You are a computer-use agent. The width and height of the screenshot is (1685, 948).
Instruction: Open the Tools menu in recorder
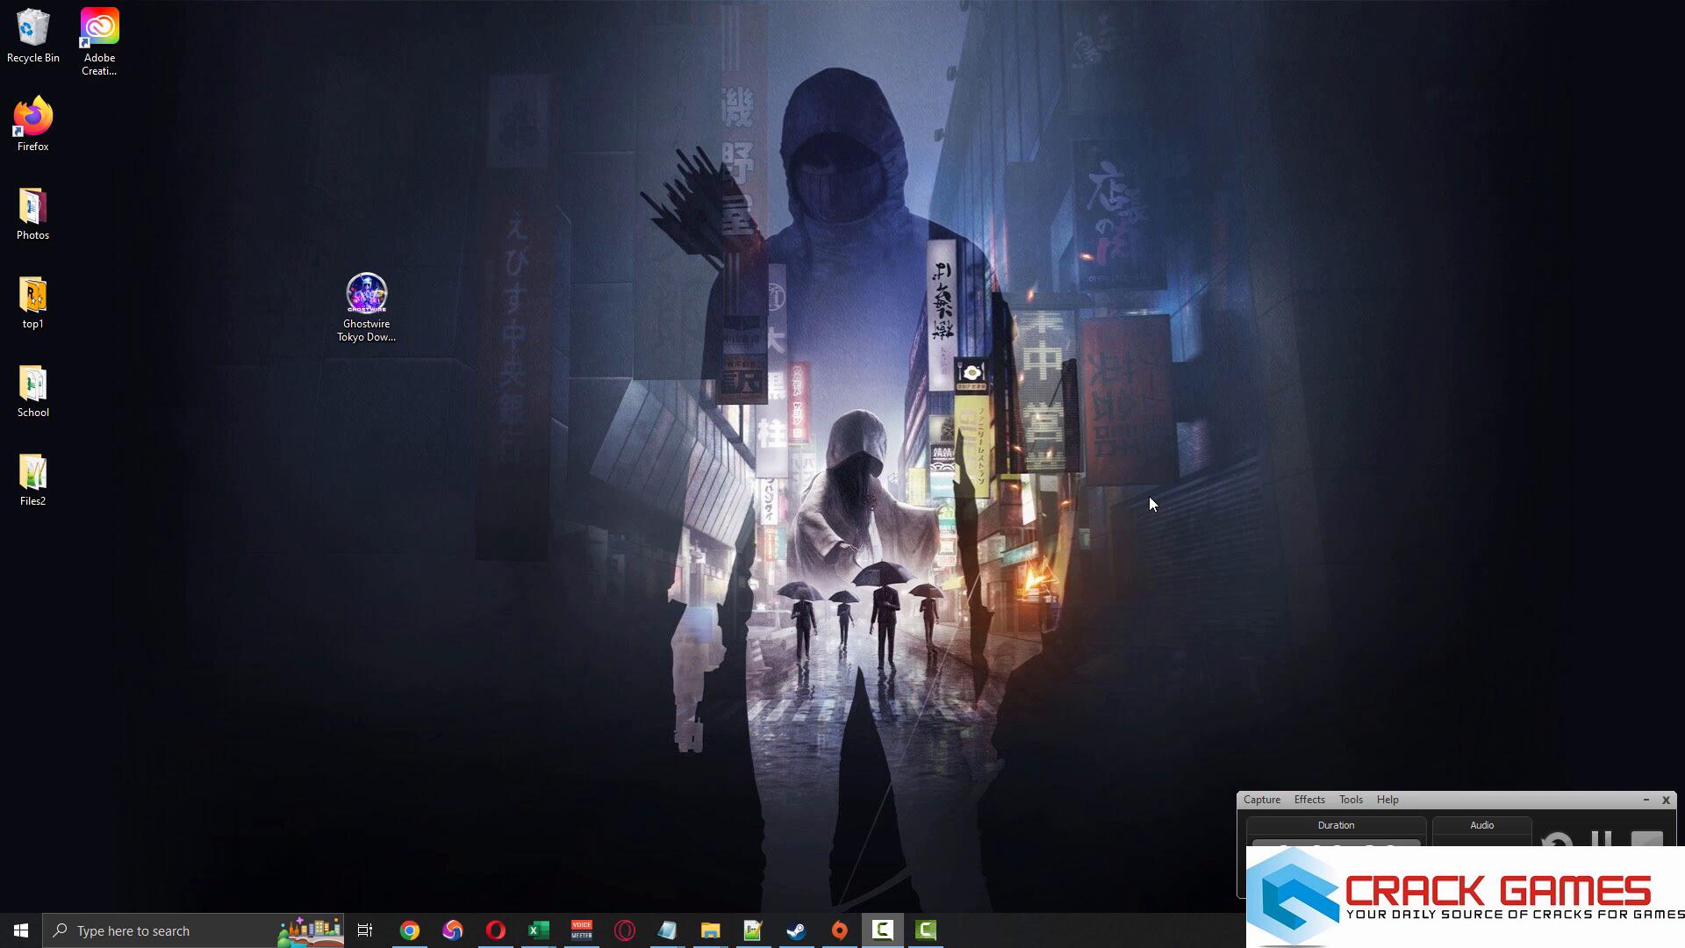(x=1350, y=800)
